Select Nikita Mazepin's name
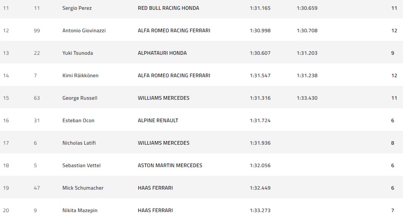The height and width of the screenshot is (224, 403). (x=80, y=211)
